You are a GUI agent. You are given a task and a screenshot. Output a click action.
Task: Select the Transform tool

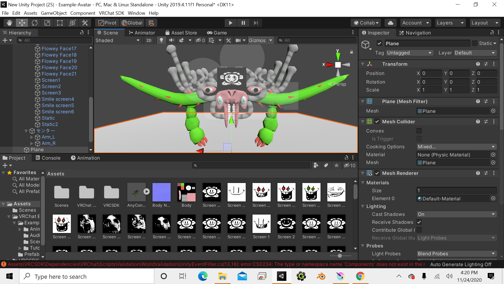[72, 23]
